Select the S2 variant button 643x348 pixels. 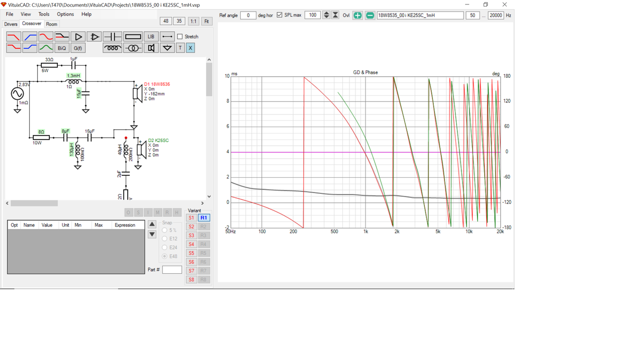[x=191, y=226]
